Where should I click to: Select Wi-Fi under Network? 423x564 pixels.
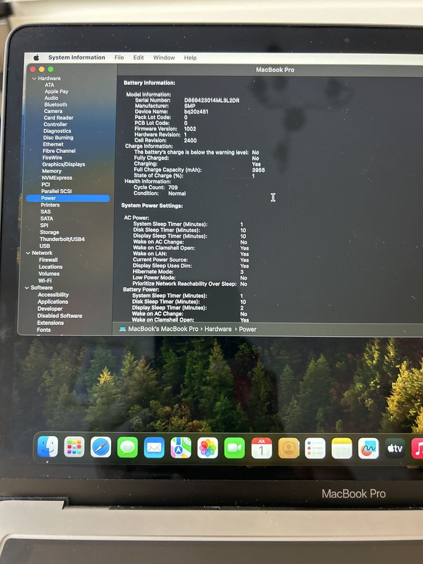point(45,281)
